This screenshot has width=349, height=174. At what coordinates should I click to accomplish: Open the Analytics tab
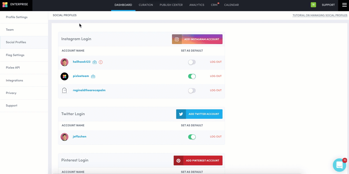(197, 5)
